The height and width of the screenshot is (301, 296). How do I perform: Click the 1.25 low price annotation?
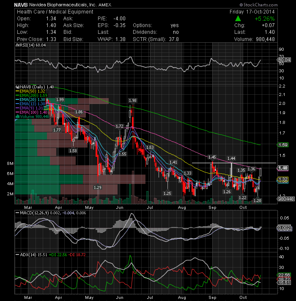(167, 193)
